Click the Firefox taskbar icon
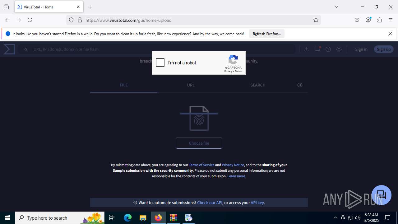 158,218
